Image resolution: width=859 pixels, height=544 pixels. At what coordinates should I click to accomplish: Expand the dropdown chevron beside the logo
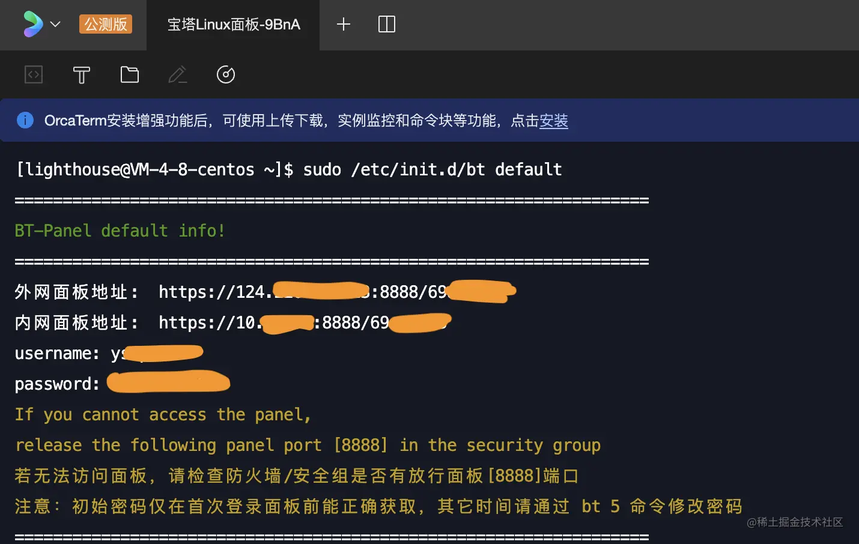(x=55, y=25)
